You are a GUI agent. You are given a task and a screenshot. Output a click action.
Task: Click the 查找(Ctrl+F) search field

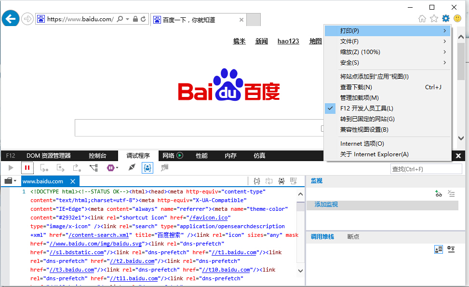(426, 169)
